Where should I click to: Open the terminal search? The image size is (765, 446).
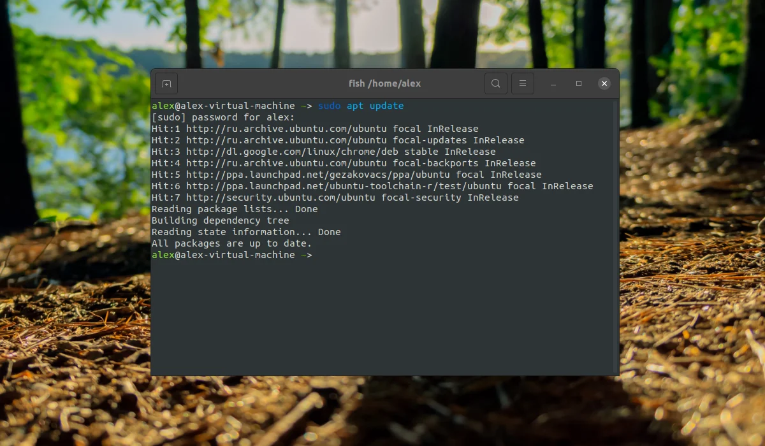coord(496,83)
